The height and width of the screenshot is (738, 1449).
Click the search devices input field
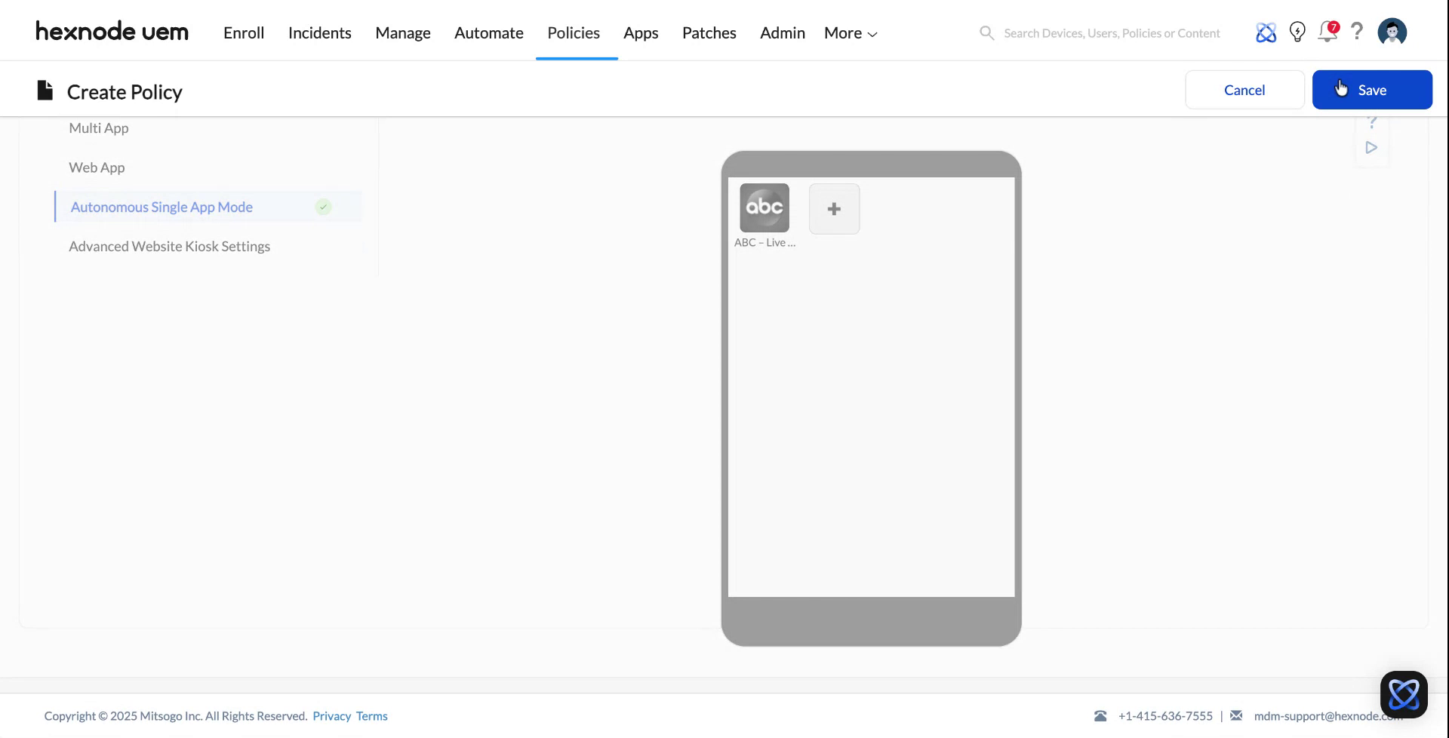point(1109,32)
